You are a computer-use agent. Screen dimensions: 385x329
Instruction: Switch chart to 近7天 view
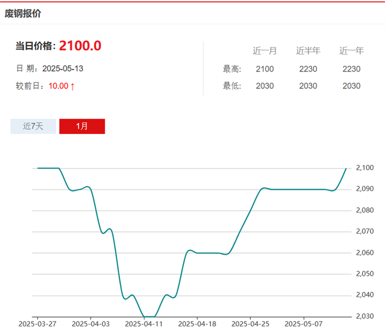[33, 126]
